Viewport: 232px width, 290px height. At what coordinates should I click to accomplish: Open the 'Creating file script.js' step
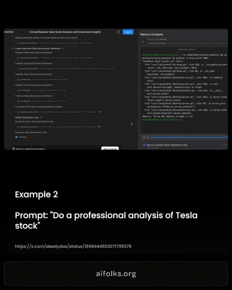coord(42,101)
